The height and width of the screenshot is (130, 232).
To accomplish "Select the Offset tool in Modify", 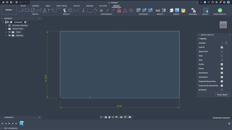I will [x=70, y=10].
